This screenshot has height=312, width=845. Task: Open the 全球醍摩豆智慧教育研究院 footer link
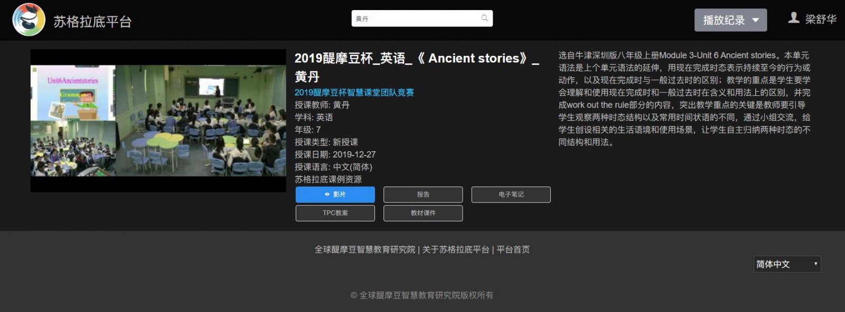point(365,249)
